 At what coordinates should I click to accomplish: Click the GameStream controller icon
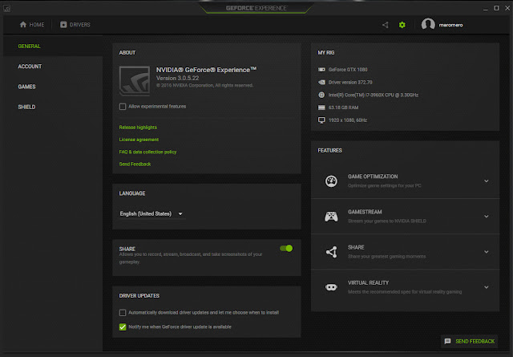point(331,217)
